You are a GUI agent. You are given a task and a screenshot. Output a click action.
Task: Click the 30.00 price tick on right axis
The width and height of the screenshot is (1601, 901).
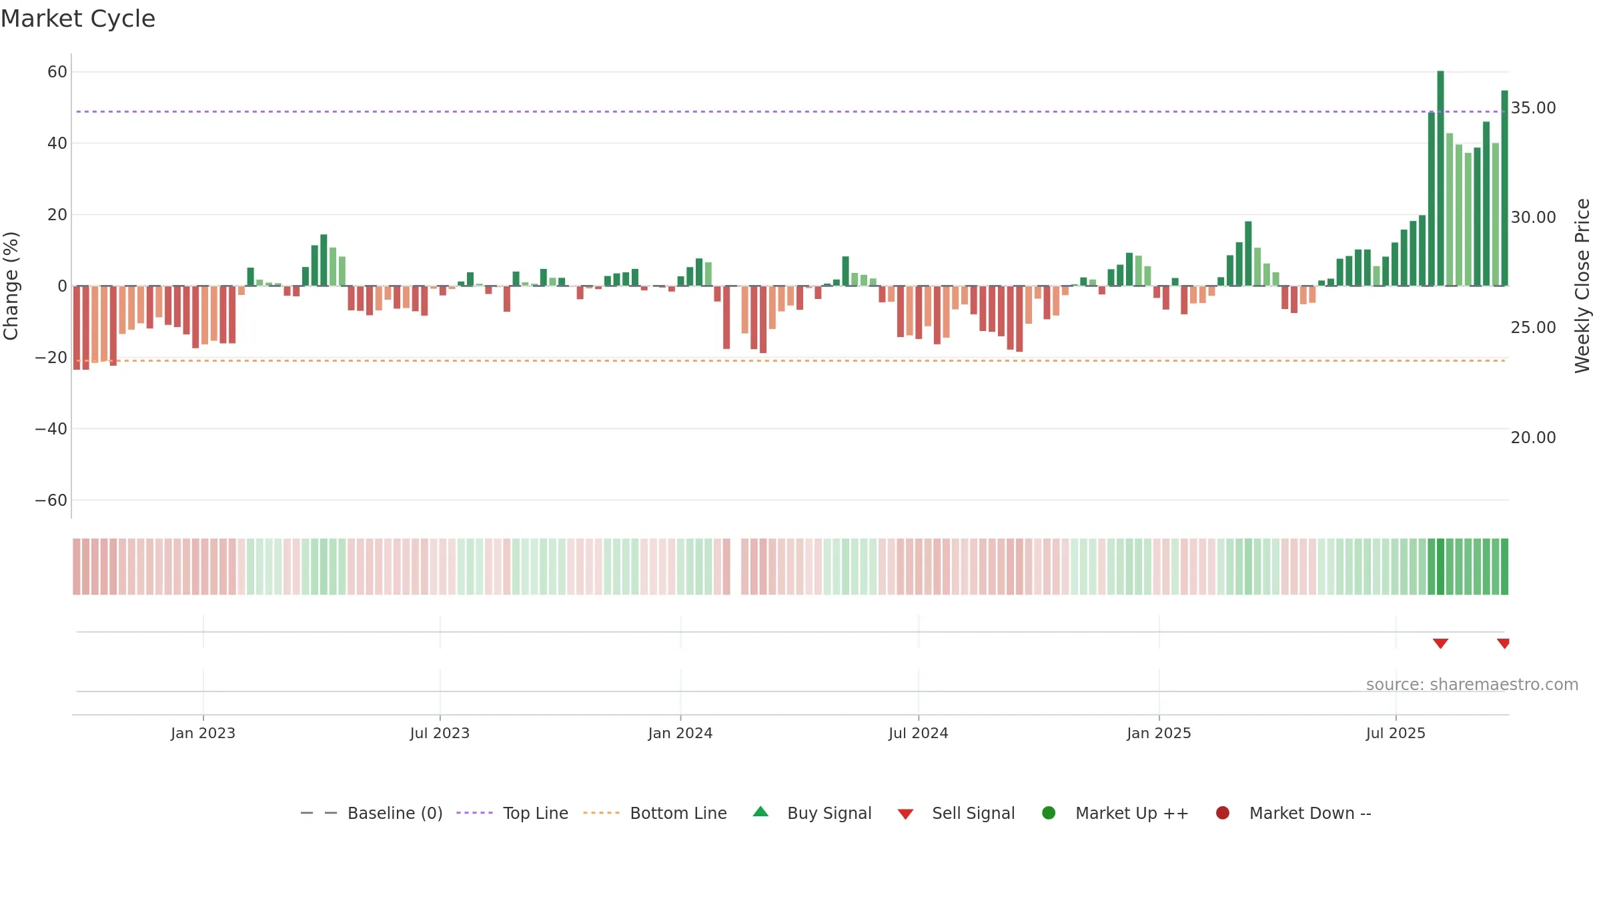pyautogui.click(x=1533, y=217)
